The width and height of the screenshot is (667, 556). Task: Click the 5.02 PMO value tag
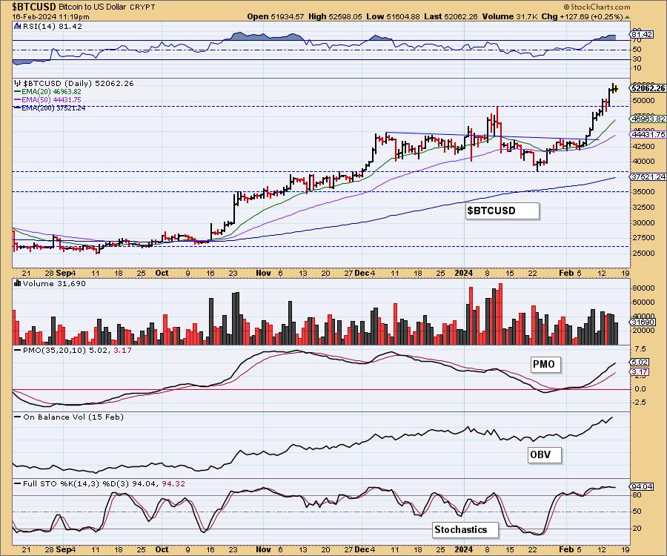click(x=640, y=363)
